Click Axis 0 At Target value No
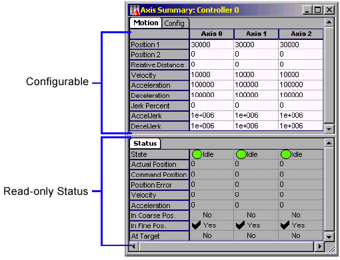 [207, 235]
